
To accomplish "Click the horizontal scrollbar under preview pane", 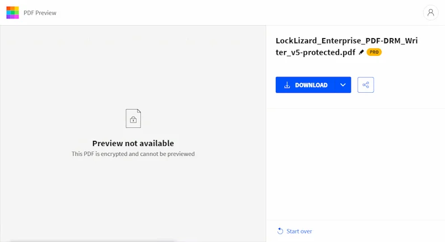I will [x=92, y=240].
